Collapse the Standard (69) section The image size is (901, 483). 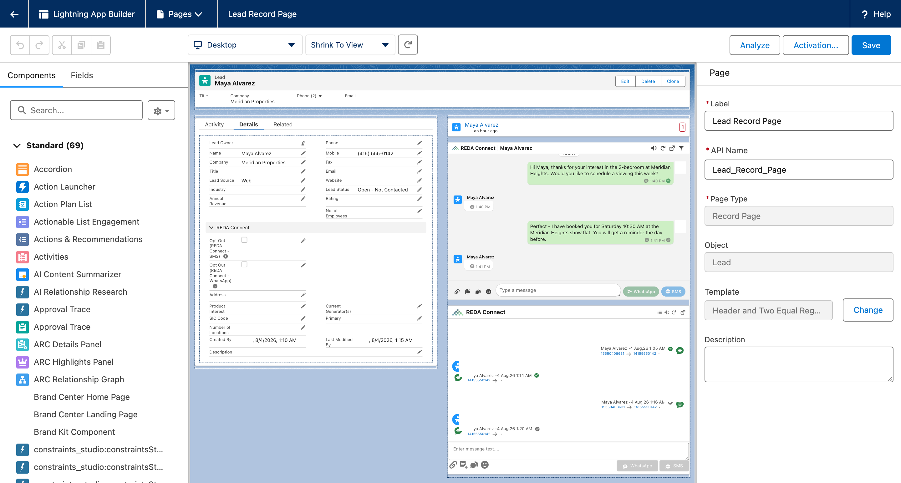17,145
